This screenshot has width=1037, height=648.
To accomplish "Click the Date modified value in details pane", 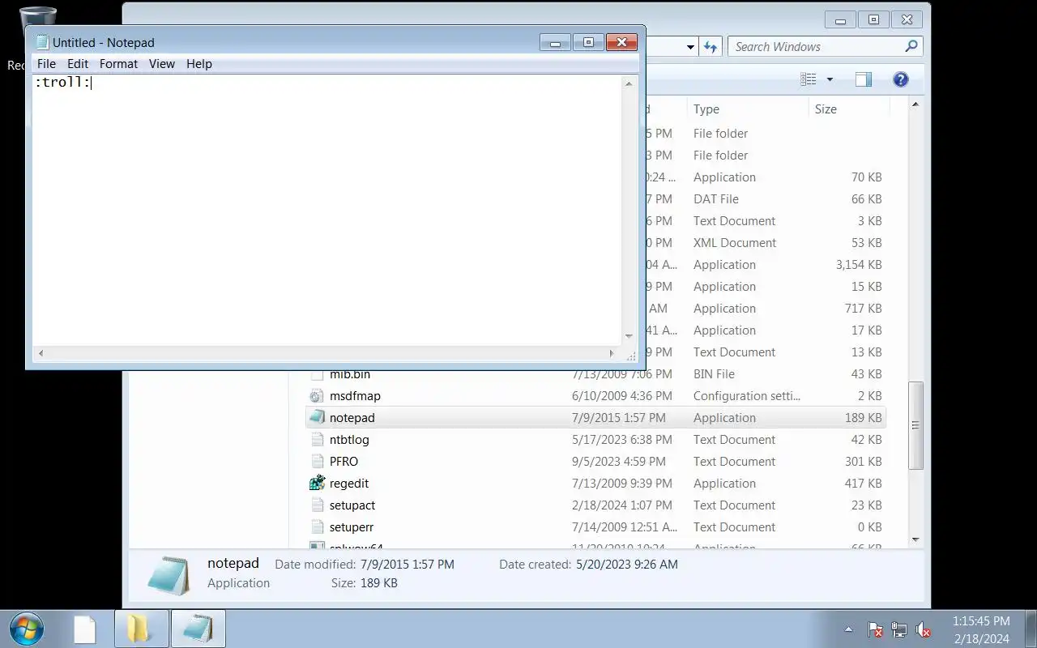I will [x=407, y=565].
